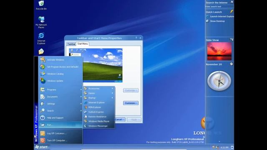Open the Recycle Bin desktop icon

pos(41,5)
